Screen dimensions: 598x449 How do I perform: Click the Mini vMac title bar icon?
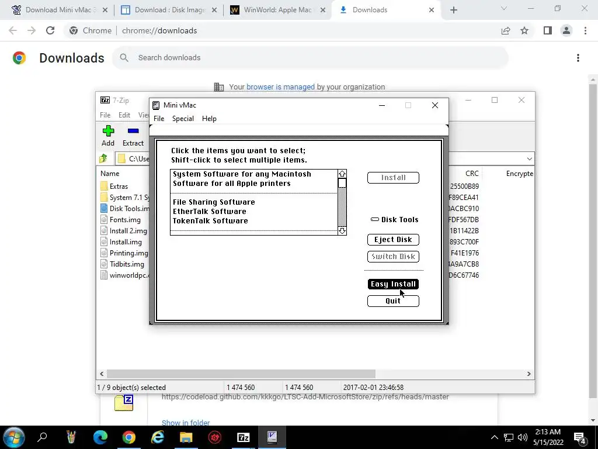click(155, 105)
